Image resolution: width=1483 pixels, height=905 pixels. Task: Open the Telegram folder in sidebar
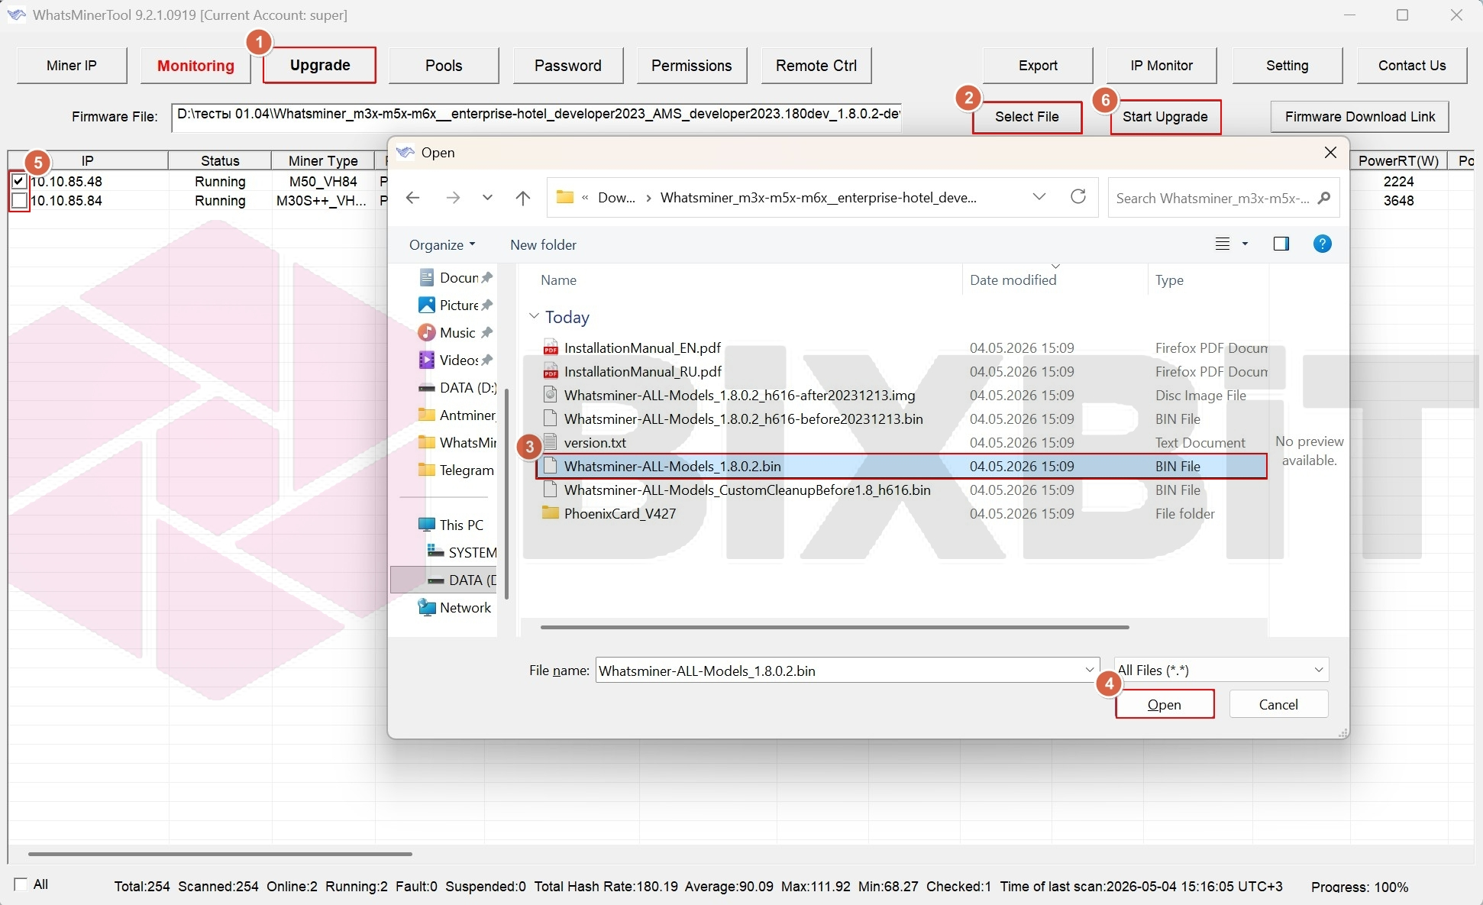coord(457,470)
